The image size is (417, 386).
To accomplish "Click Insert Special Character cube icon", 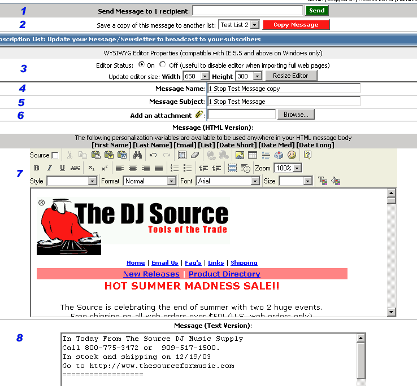I will click(279, 155).
